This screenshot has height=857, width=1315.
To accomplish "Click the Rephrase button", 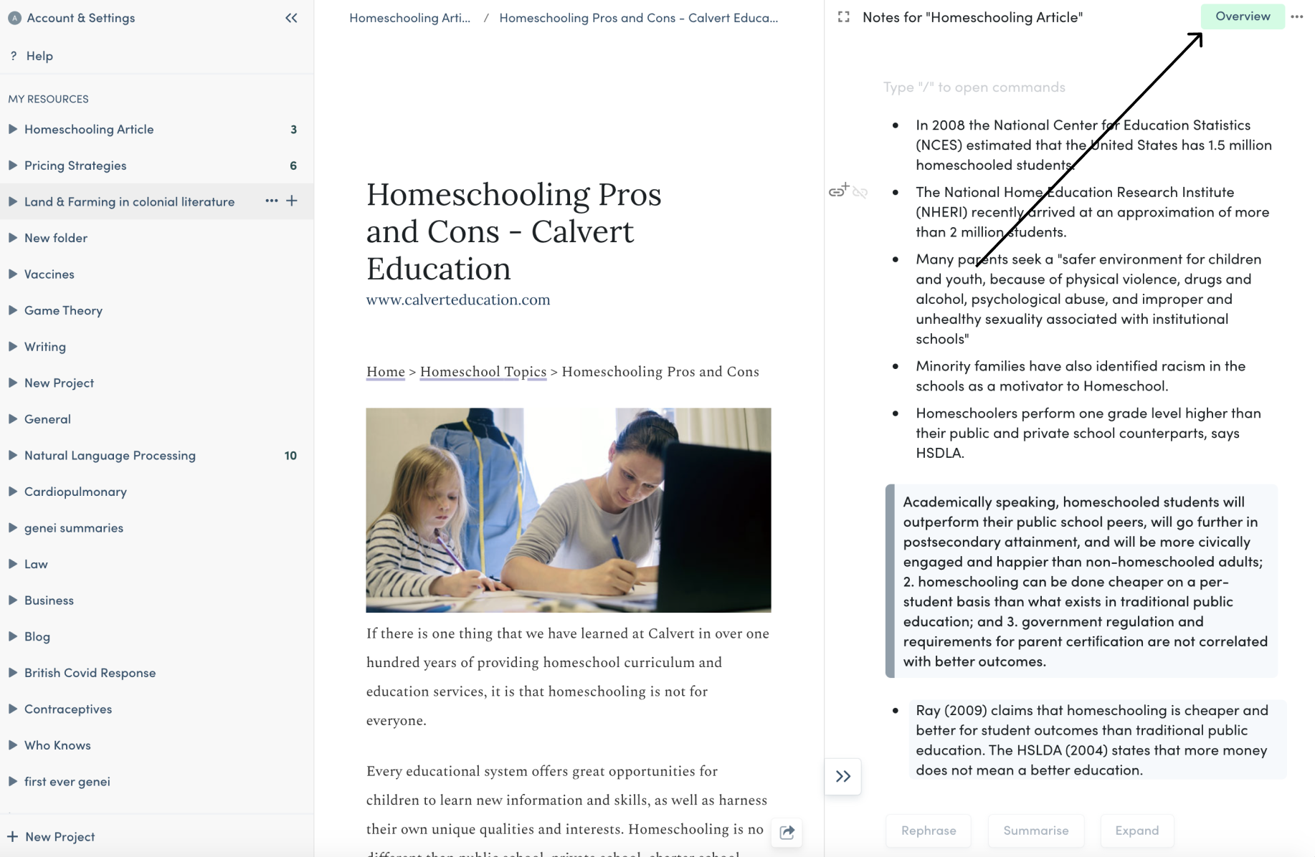I will [x=929, y=830].
